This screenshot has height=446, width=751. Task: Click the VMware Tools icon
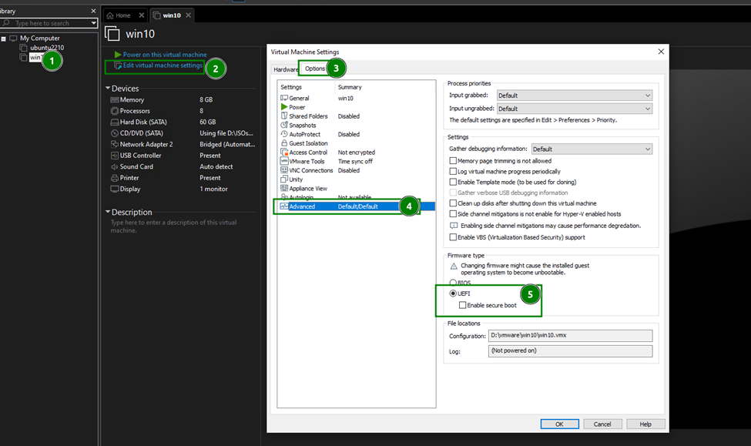point(284,161)
